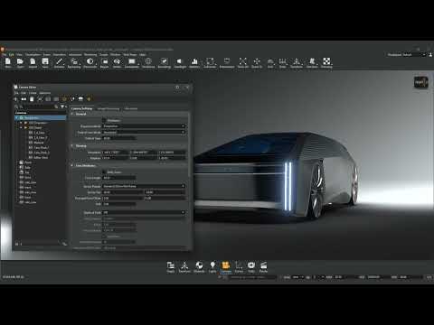
Task: Toggle the Headlight toolbar icon
Action: [x=180, y=62]
